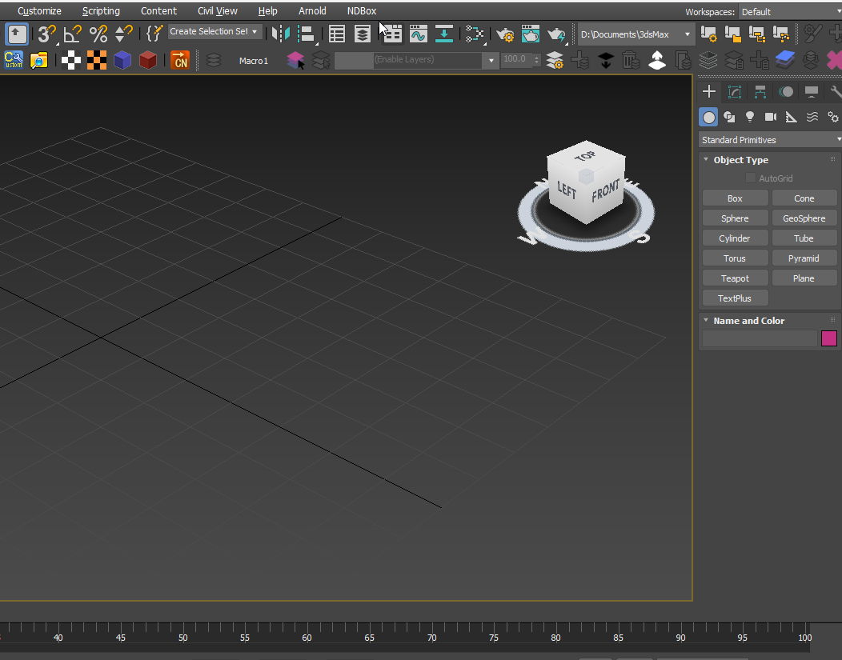Click the Align tool icon
The height and width of the screenshot is (660, 842).
(306, 34)
